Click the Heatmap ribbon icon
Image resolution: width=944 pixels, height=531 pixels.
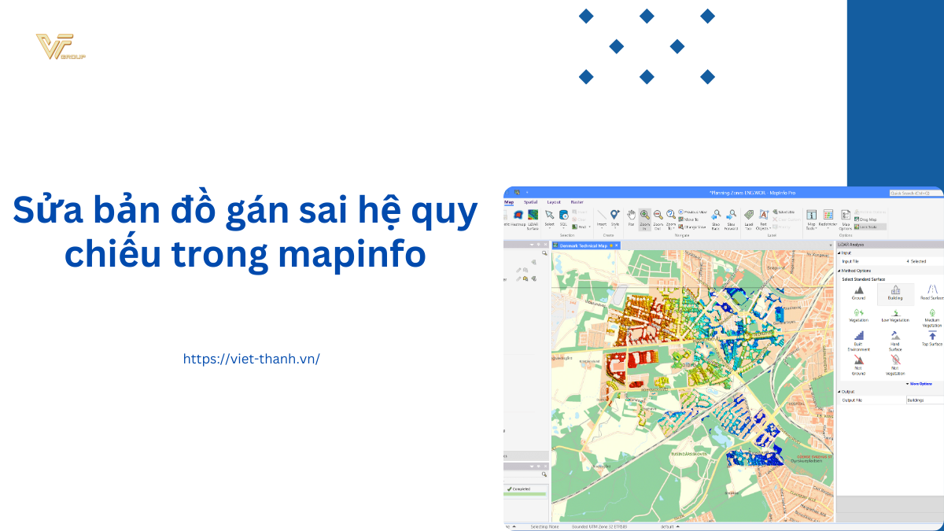[x=518, y=217]
